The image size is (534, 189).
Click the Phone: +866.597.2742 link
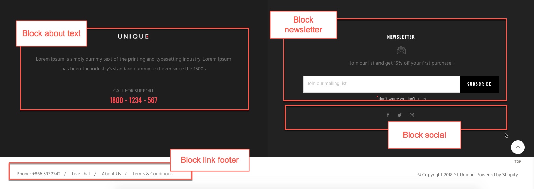click(x=39, y=174)
